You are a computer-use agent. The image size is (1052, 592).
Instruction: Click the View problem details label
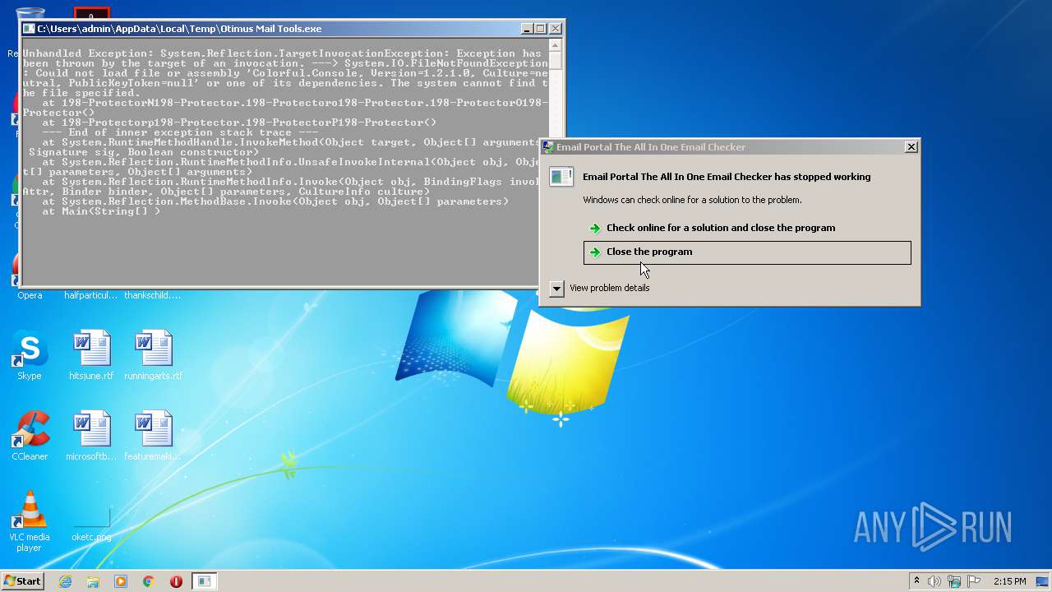[x=609, y=288]
